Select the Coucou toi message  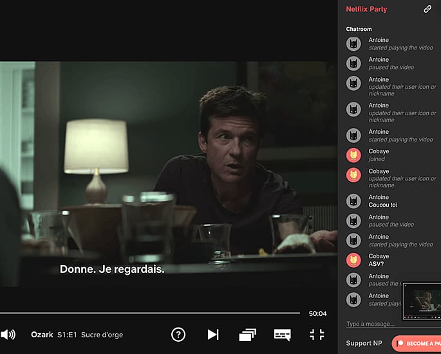pyautogui.click(x=382, y=205)
